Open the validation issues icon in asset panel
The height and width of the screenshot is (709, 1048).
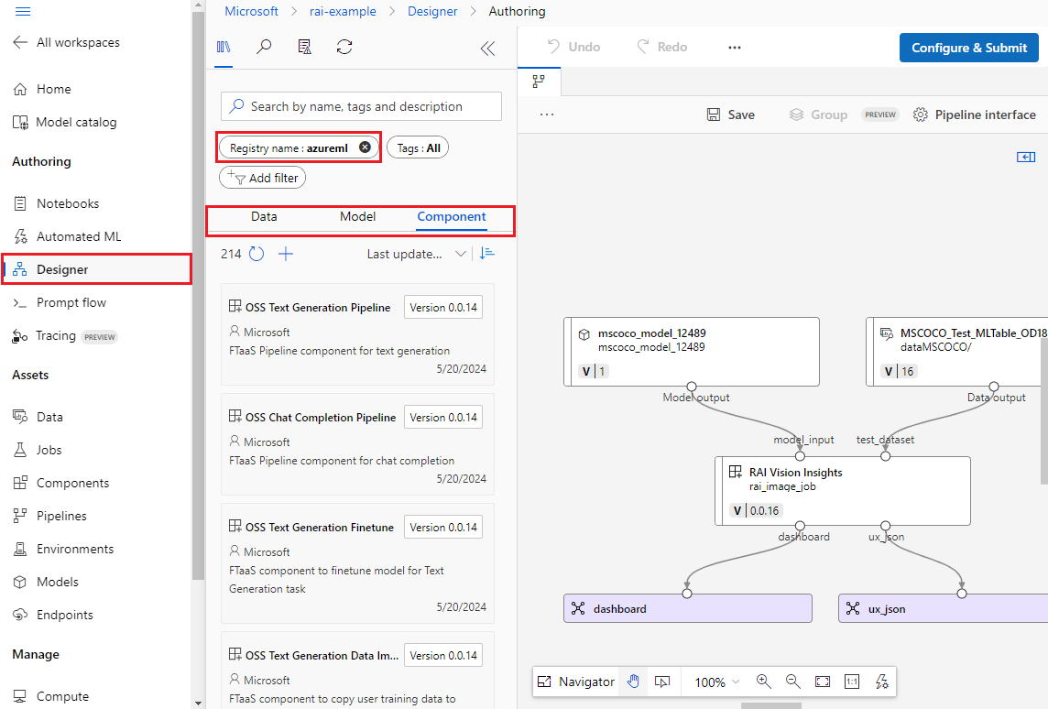click(x=304, y=48)
